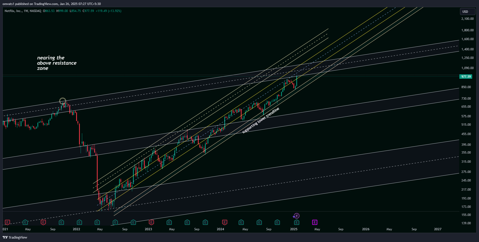Click the red earnings marker near 2023
The width and height of the screenshot is (479, 242).
pyautogui.click(x=151, y=222)
